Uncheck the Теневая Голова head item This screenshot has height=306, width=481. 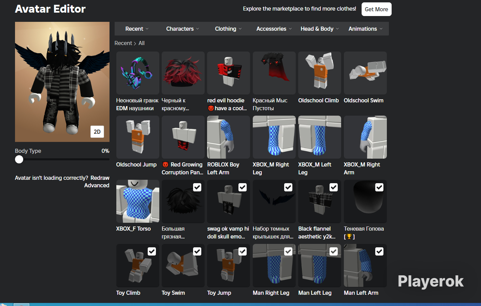(379, 187)
